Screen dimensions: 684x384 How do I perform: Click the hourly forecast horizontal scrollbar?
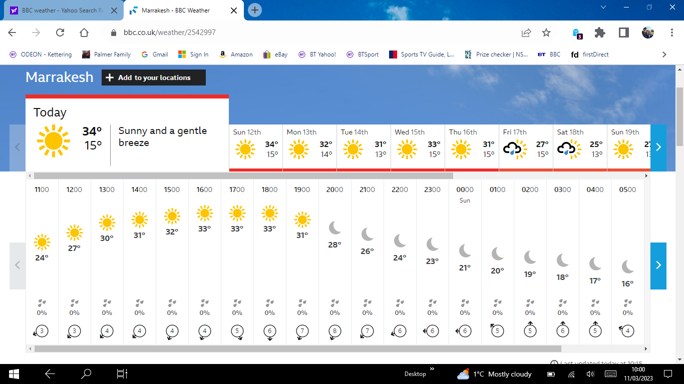click(298, 348)
